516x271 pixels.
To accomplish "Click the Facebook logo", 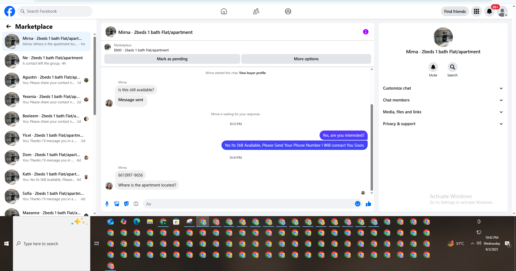I will [10, 11].
